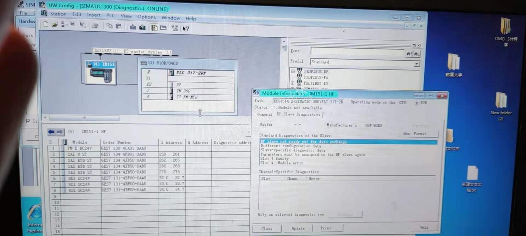The image size is (526, 236).
Task: Select 'Slave-specific diagnostic data' row
Action: pyautogui.click(x=293, y=150)
